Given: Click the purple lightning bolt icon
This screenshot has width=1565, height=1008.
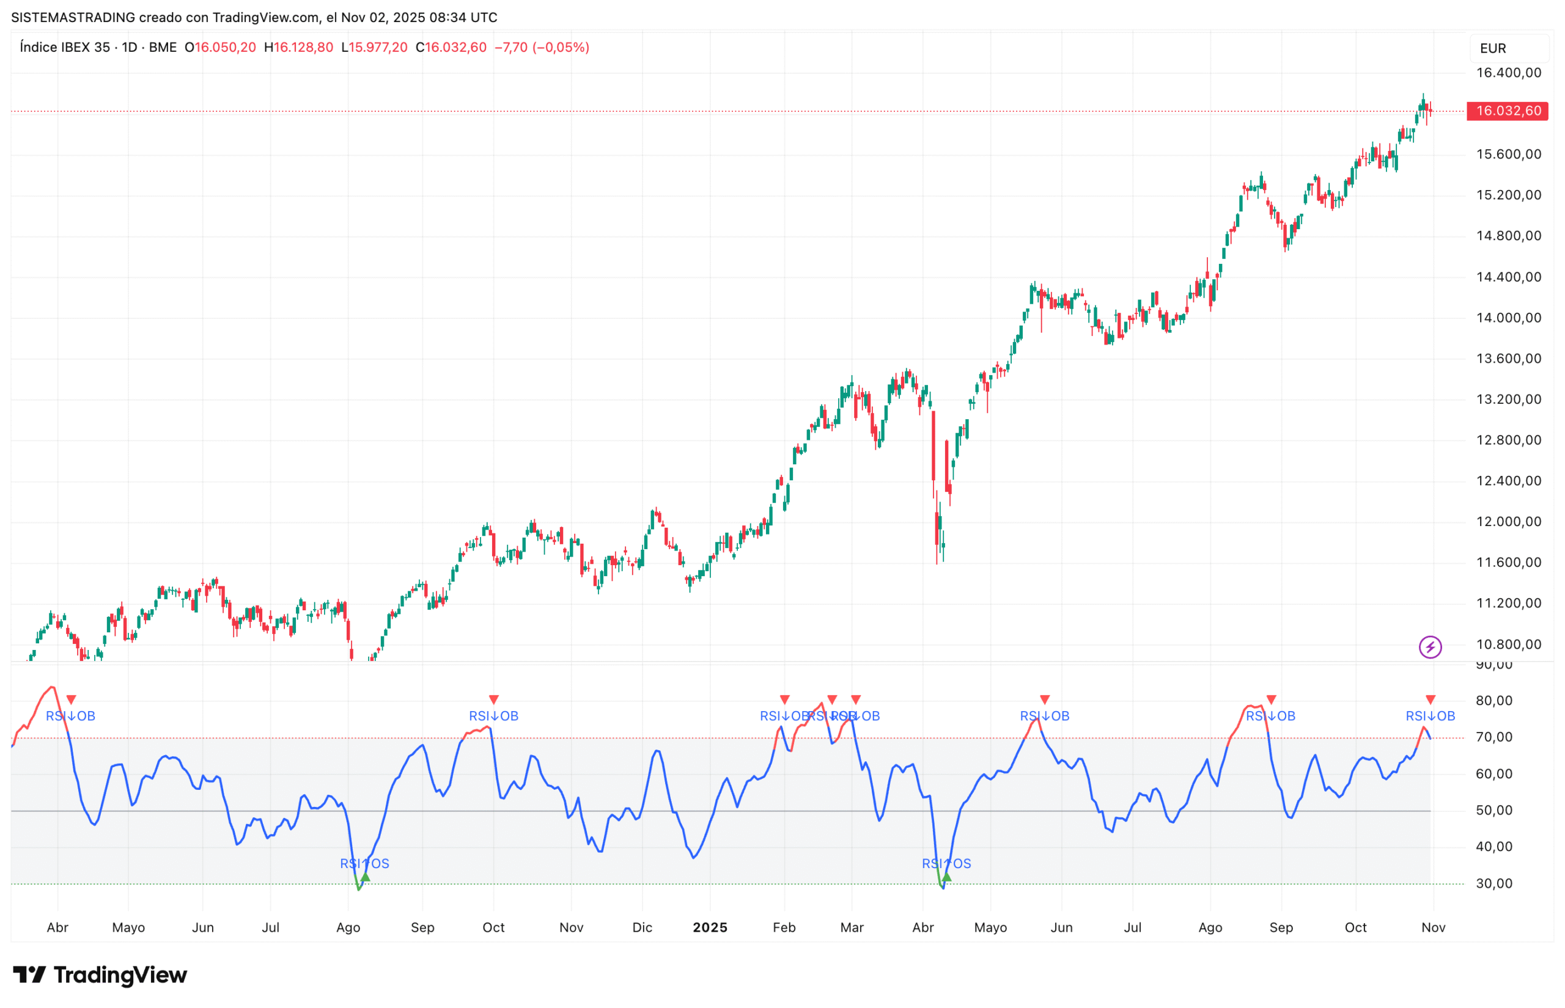Looking at the screenshot, I should click(x=1429, y=648).
